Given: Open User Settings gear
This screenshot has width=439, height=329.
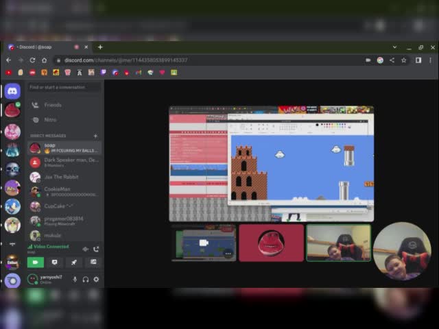Looking at the screenshot, I should pos(96,279).
